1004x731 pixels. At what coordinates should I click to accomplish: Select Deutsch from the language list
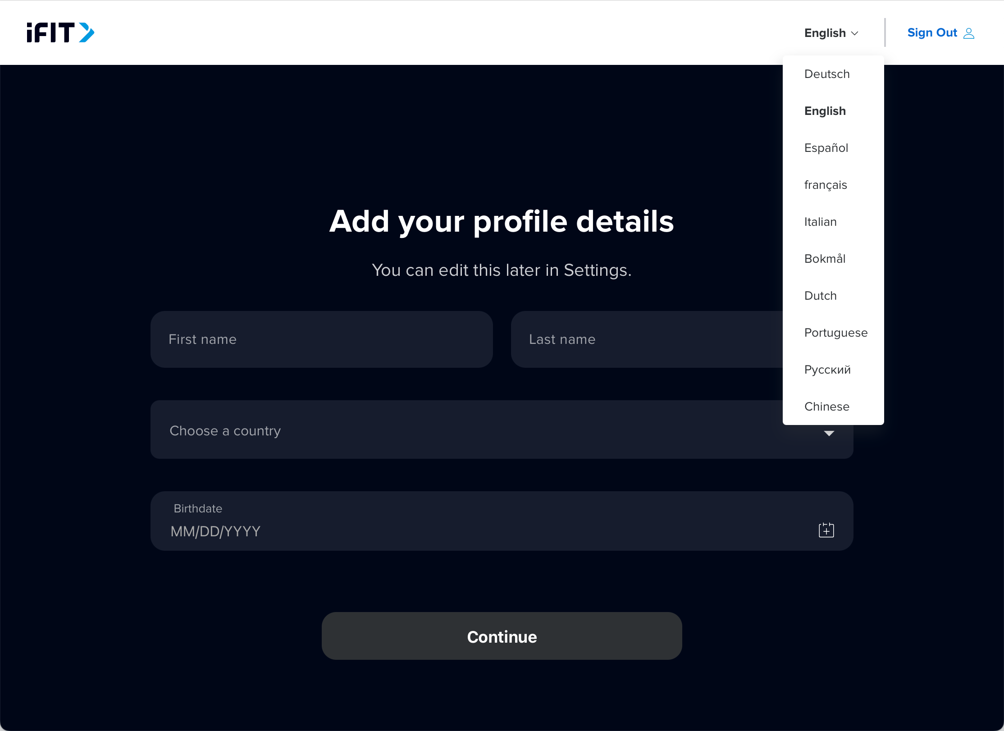(826, 74)
